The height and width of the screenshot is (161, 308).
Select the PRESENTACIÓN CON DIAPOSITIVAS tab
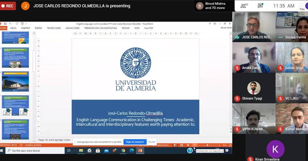coord(101,28)
